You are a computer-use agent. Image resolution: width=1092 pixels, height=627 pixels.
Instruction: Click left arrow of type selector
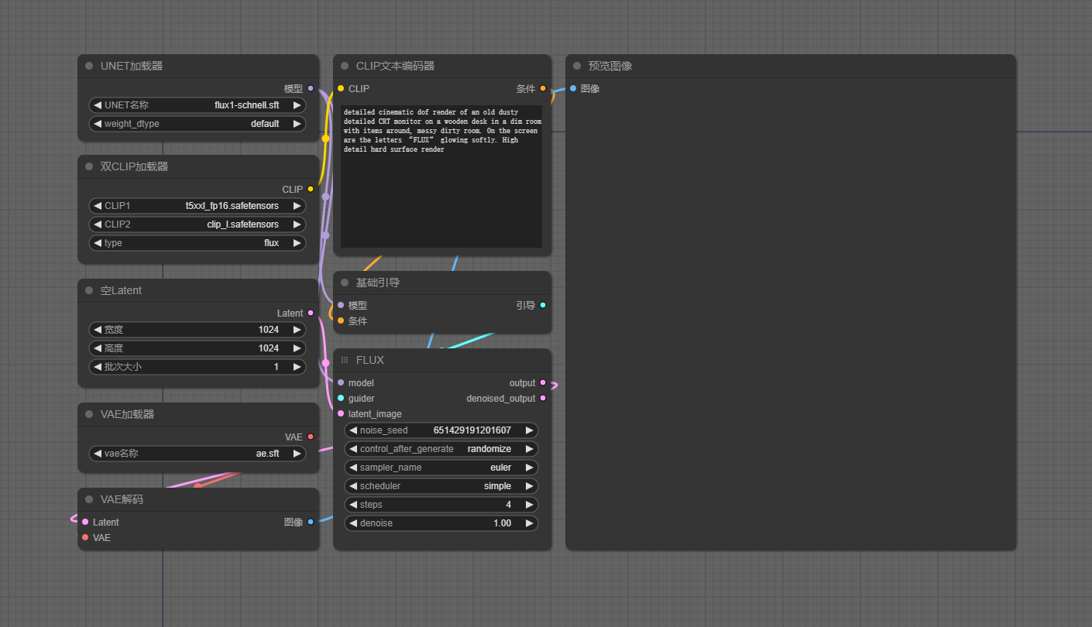point(98,243)
